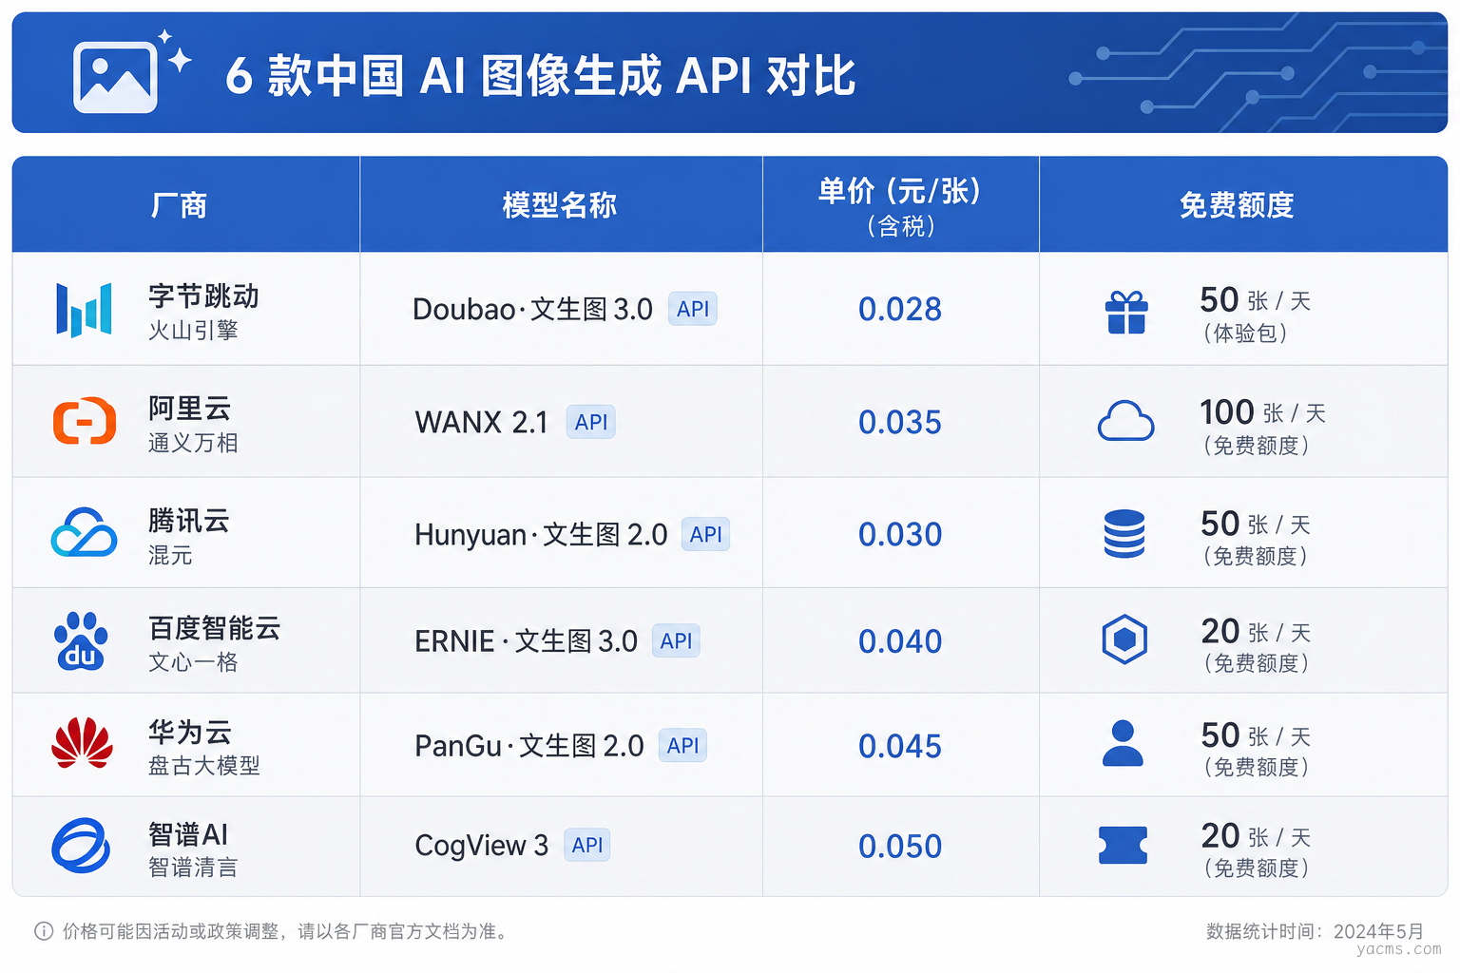Click the price 0.030
1460x973 pixels.
[900, 535]
